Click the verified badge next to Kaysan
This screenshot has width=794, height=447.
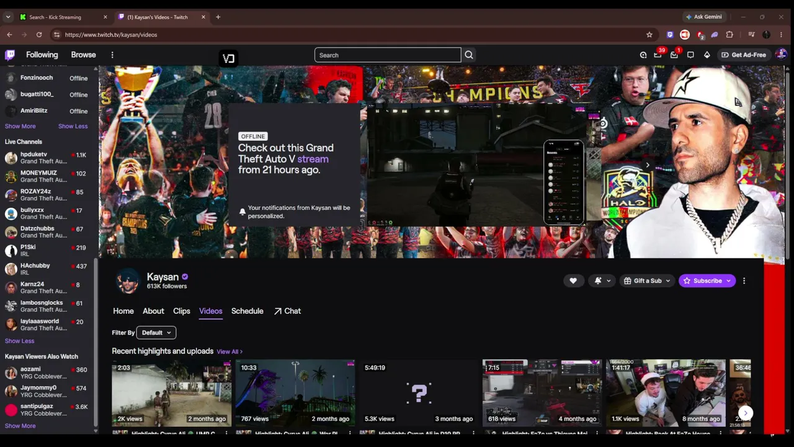185,277
